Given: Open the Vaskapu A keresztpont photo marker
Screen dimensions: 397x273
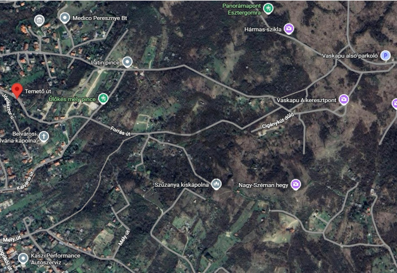Looking at the screenshot, I should tap(344, 100).
